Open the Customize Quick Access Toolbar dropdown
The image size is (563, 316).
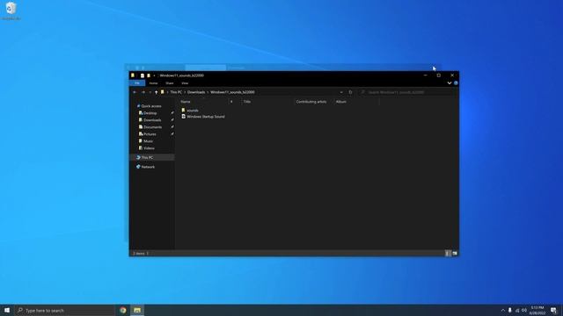point(155,75)
